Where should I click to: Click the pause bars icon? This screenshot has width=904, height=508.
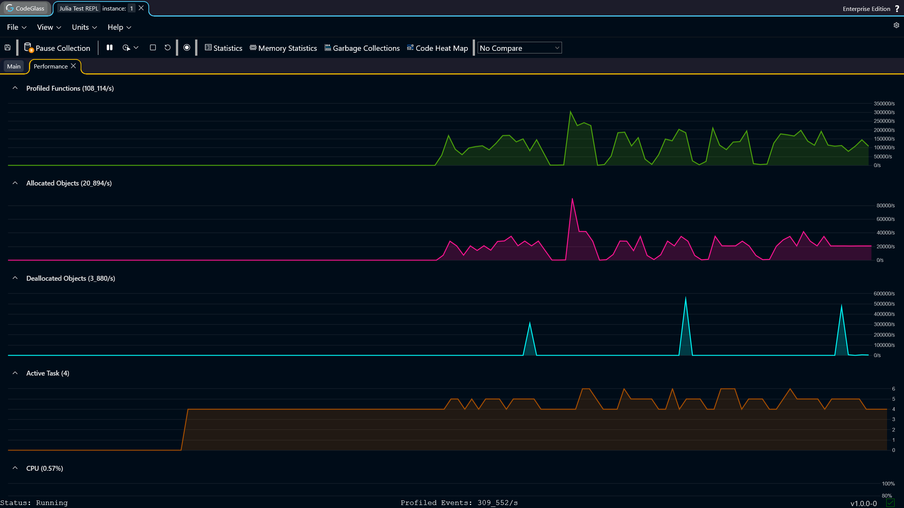point(110,47)
